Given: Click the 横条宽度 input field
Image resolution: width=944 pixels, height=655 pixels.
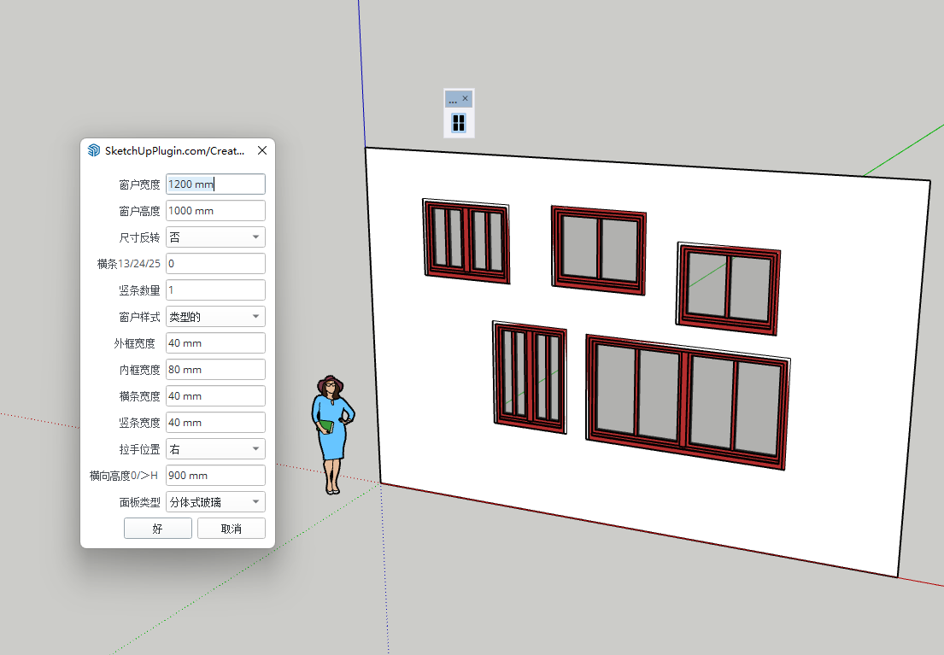Looking at the screenshot, I should 215,396.
